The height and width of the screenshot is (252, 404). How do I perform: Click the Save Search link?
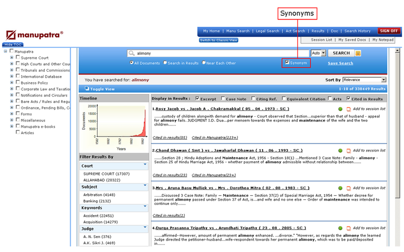click(x=340, y=63)
